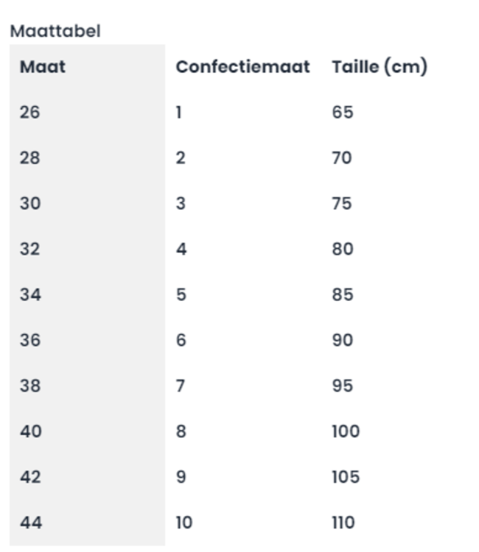Click Confectiemaat value 10
This screenshot has width=479, height=552.
pos(183,523)
